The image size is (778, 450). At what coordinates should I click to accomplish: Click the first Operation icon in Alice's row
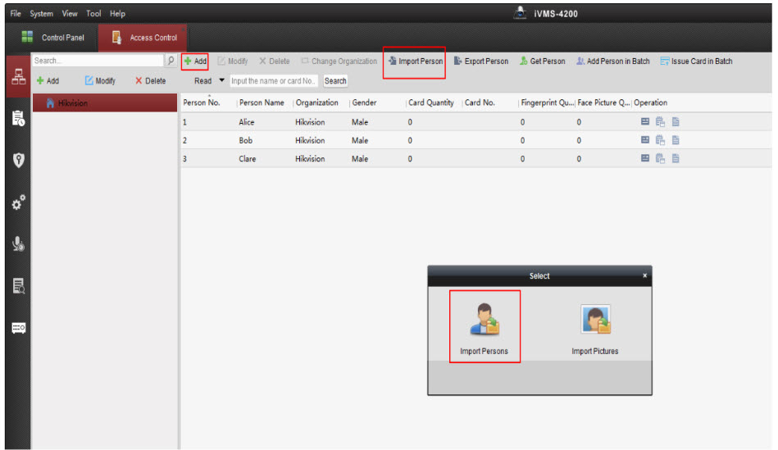645,122
